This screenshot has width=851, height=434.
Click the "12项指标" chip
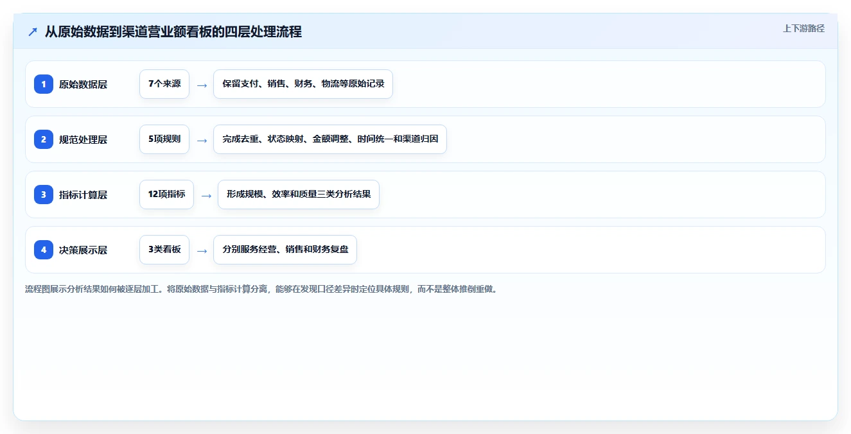[x=166, y=195]
